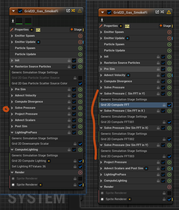Toggle Grid 2D Compute FFT003 checkbox
This screenshot has width=179, height=210.
[169, 156]
